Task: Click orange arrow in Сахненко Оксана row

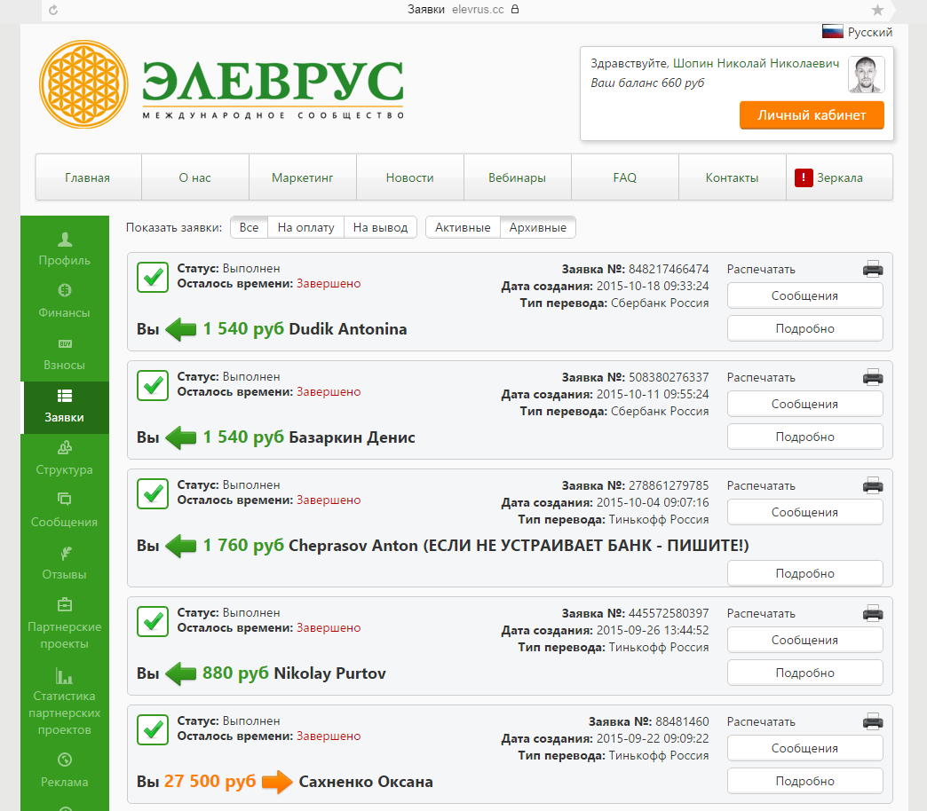Action: [277, 782]
